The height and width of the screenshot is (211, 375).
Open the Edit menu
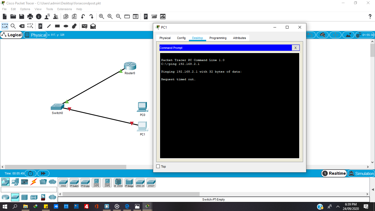pyautogui.click(x=13, y=9)
